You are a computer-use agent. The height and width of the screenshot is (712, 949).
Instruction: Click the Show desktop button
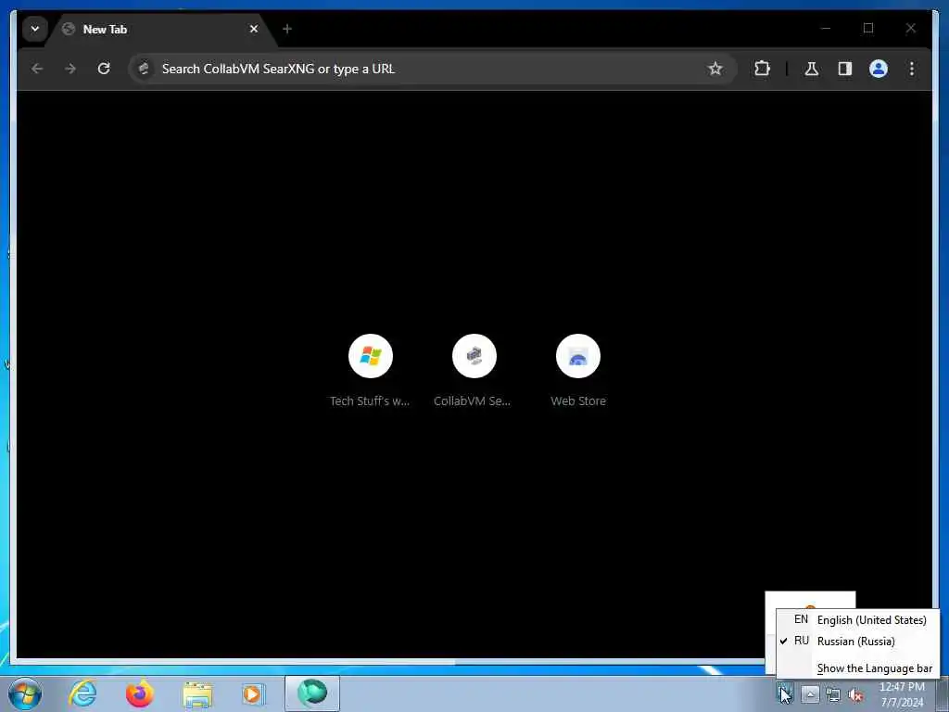coord(942,694)
